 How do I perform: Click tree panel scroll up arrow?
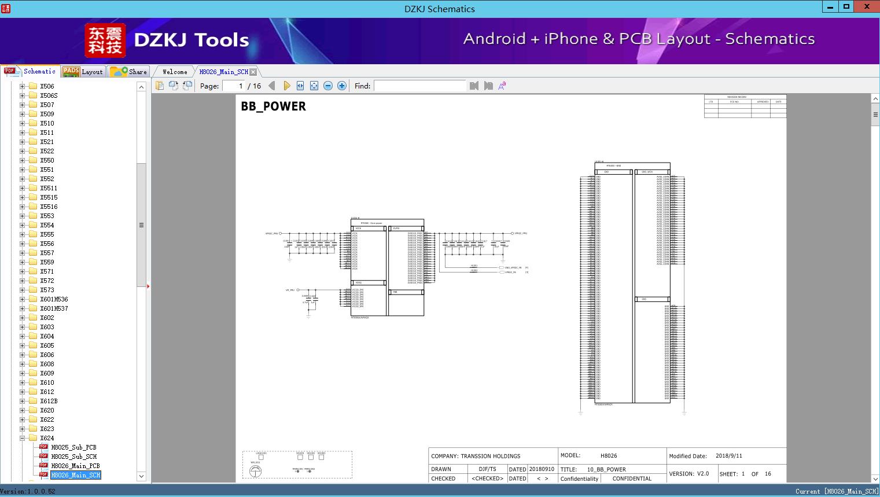[x=141, y=87]
